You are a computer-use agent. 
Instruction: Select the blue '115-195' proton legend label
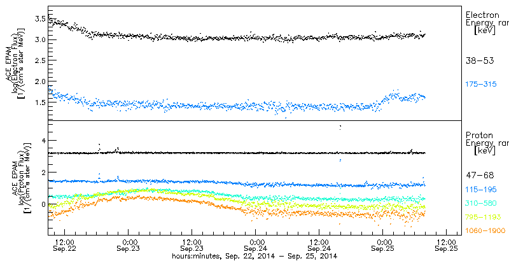pyautogui.click(x=481, y=189)
